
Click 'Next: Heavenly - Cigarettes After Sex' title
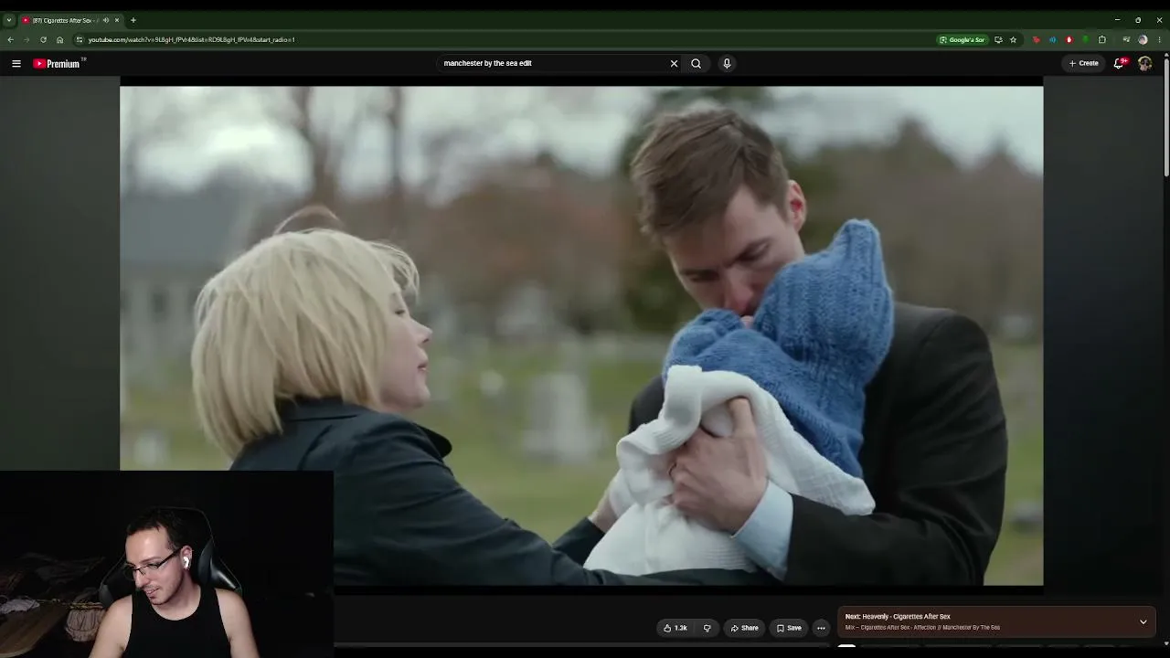[x=898, y=617]
